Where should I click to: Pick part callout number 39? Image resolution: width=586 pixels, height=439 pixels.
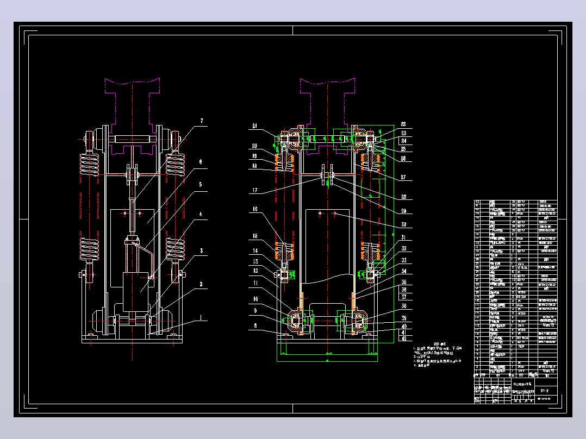tap(404, 318)
